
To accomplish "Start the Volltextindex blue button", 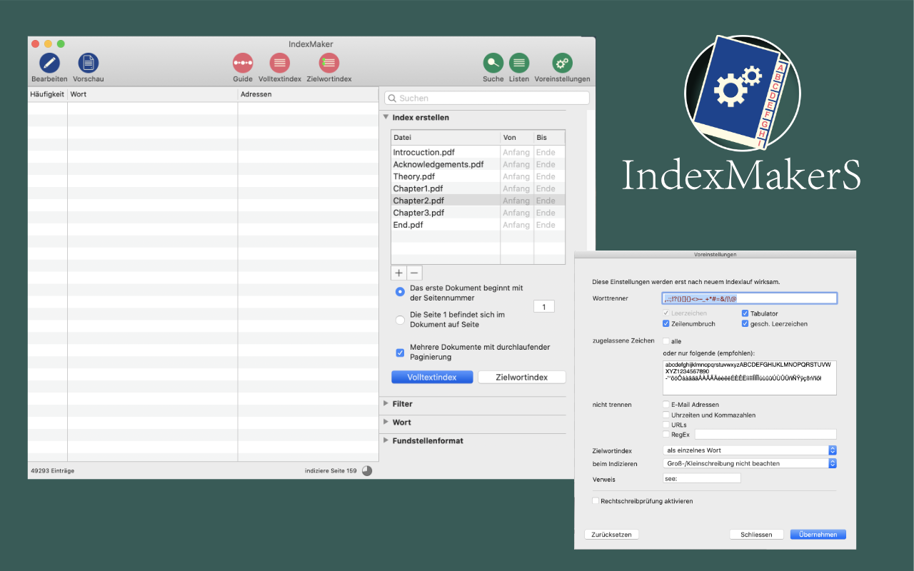I will pos(432,377).
